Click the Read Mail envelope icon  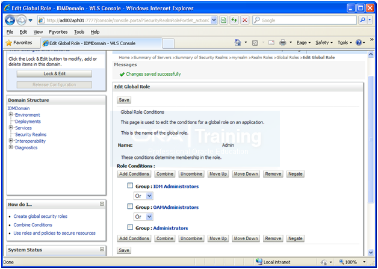pyautogui.click(x=271, y=43)
